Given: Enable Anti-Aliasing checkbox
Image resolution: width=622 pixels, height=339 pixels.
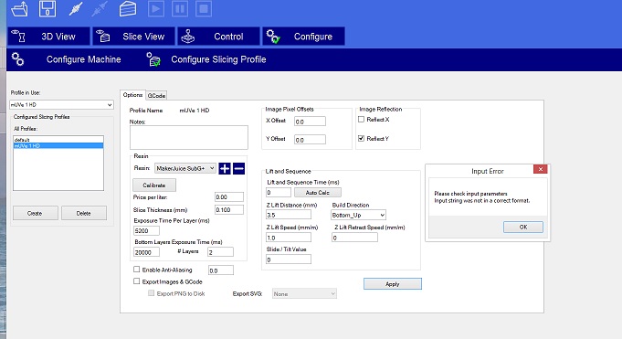Looking at the screenshot, I should click(137, 270).
